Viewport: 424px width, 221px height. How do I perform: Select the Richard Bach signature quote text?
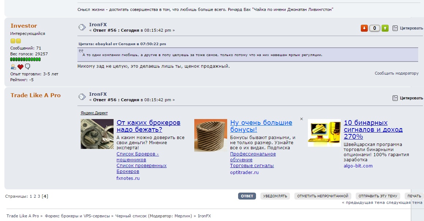205,9
